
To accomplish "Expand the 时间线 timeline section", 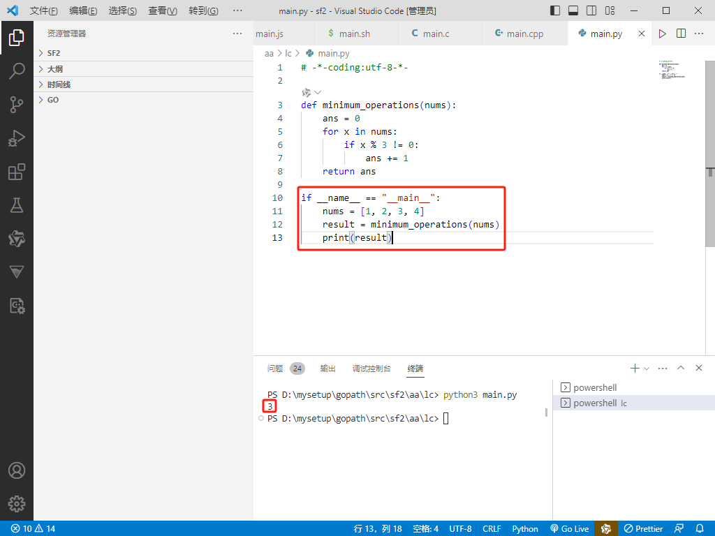I will coord(143,84).
